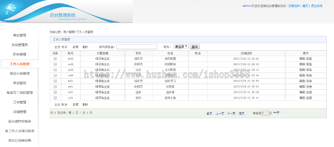The height and width of the screenshot is (147, 334).
Task: Click 取消 in the top toolbar
Action: pos(64,47)
